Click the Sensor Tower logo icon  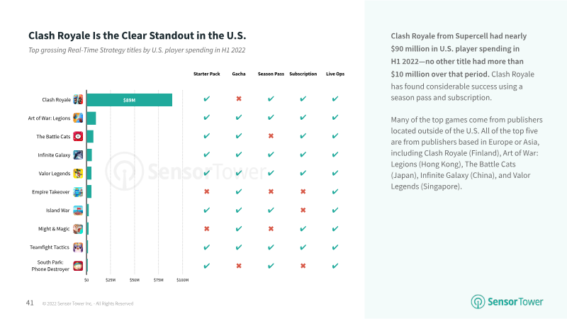(x=478, y=302)
